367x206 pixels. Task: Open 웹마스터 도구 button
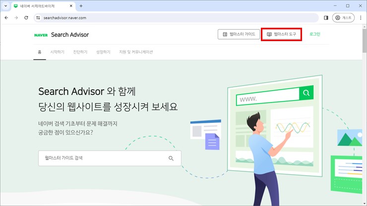281,34
